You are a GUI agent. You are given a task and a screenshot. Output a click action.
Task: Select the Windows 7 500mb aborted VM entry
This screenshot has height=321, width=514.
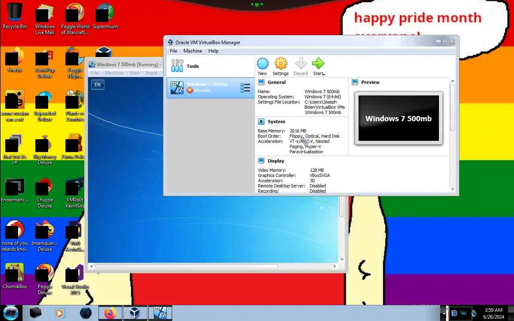(210, 87)
